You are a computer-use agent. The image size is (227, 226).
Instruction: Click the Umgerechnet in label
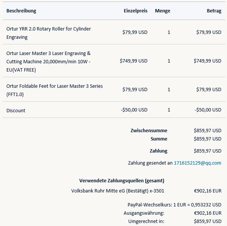pos(146,221)
